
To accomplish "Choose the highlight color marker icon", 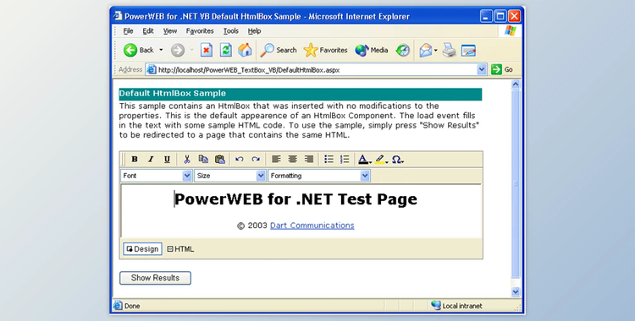I will [x=381, y=160].
